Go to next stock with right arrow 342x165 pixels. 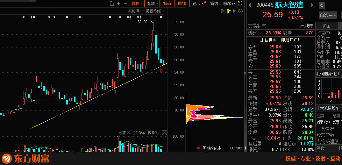click(x=312, y=4)
